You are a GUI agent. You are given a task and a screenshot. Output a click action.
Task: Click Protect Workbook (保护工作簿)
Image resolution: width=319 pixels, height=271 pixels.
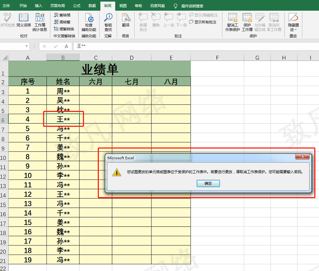[247, 22]
